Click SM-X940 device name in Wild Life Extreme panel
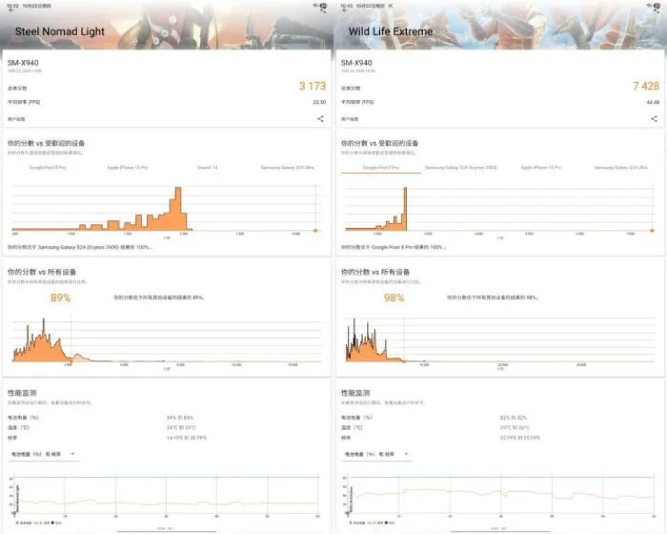Image resolution: width=667 pixels, height=534 pixels. [x=356, y=63]
